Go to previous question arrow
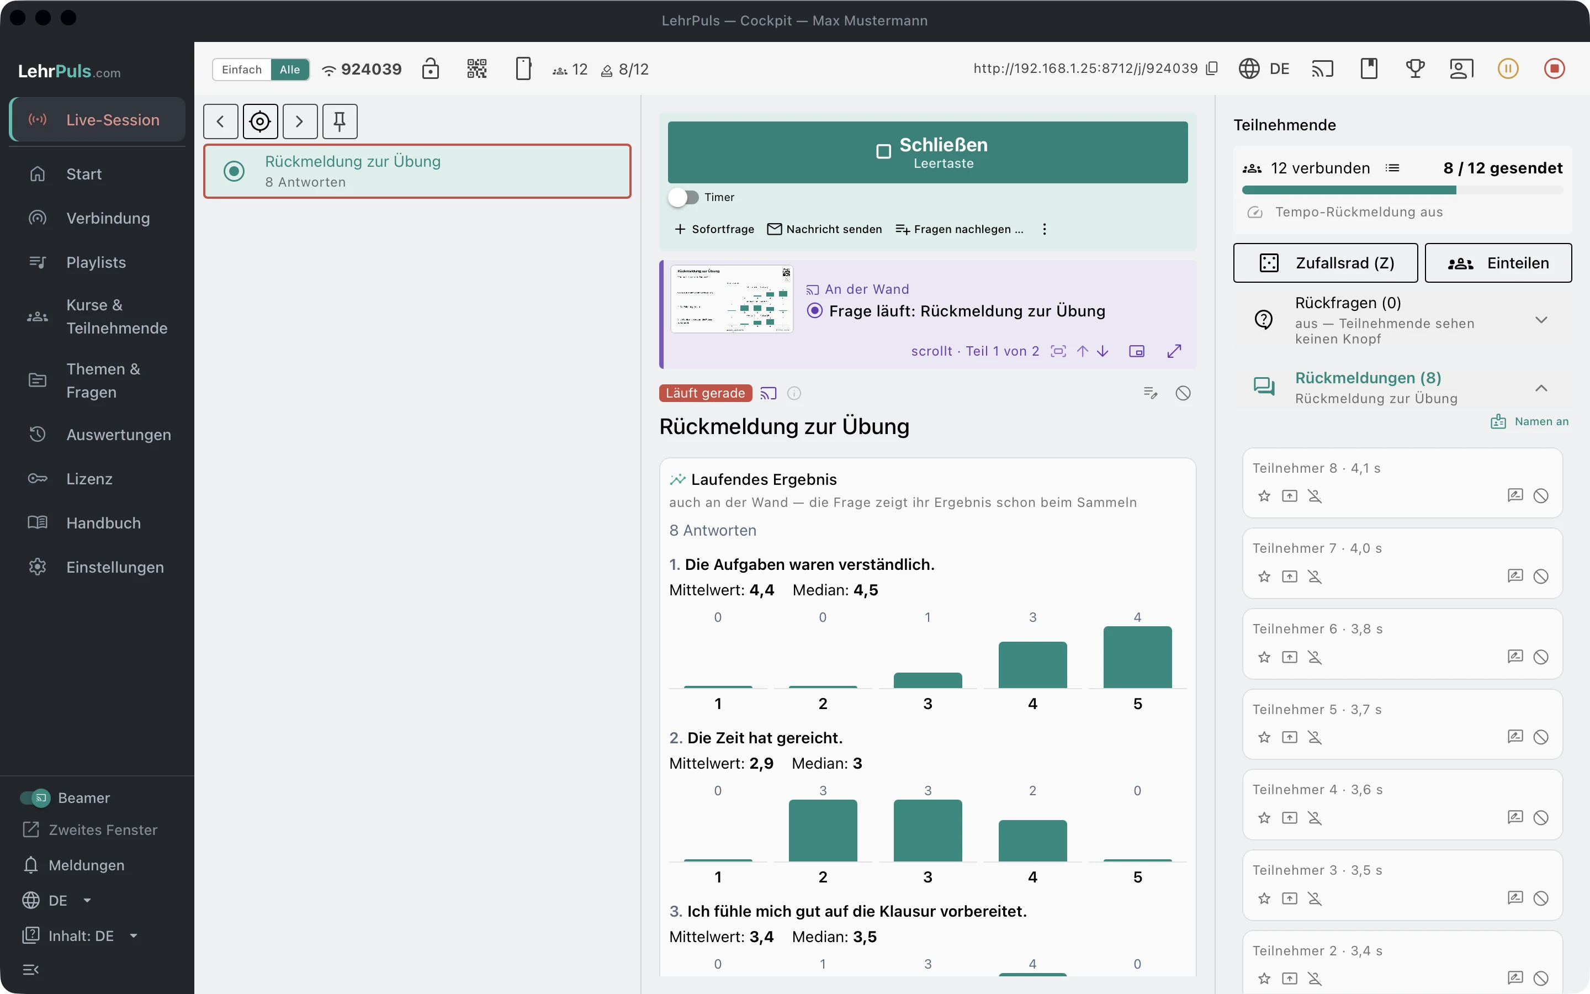The image size is (1590, 994). (x=220, y=121)
